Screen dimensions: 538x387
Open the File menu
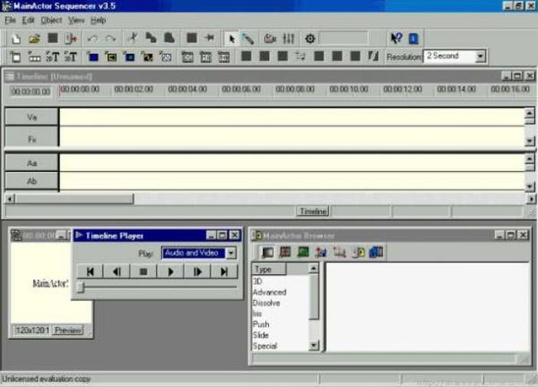(10, 21)
